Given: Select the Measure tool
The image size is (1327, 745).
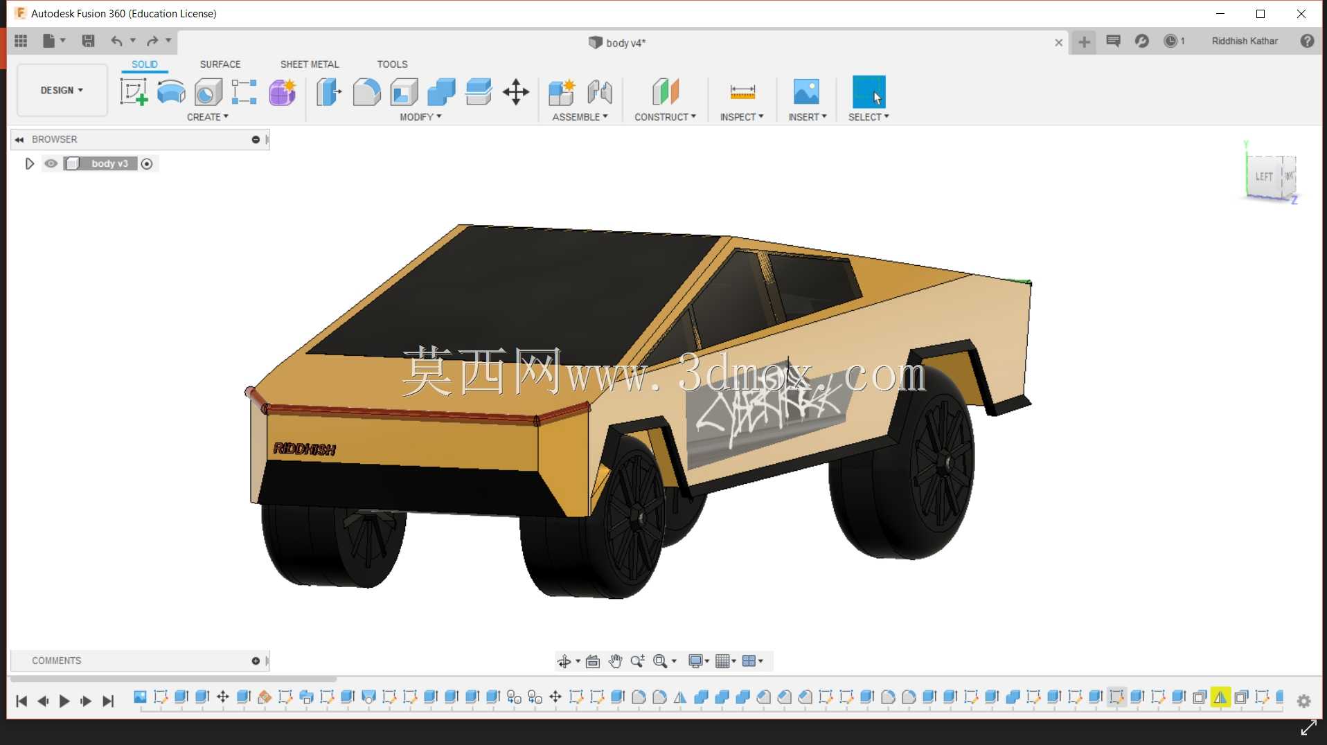Looking at the screenshot, I should click(x=742, y=91).
